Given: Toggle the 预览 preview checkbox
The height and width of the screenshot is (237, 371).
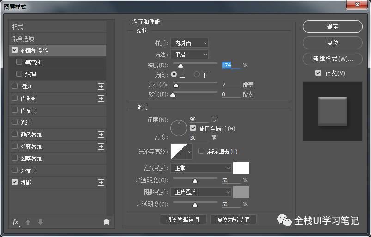Looking at the screenshot, I should (318, 73).
